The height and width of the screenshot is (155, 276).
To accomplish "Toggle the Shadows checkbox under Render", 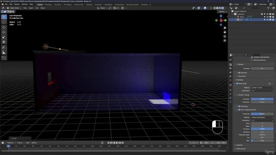I will [239, 73].
